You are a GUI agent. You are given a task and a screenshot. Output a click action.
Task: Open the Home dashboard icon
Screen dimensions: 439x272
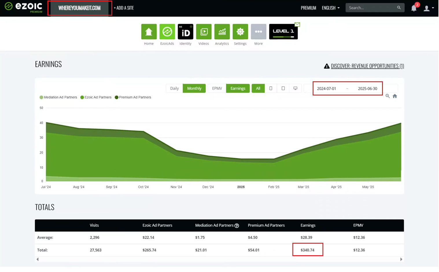(x=149, y=32)
